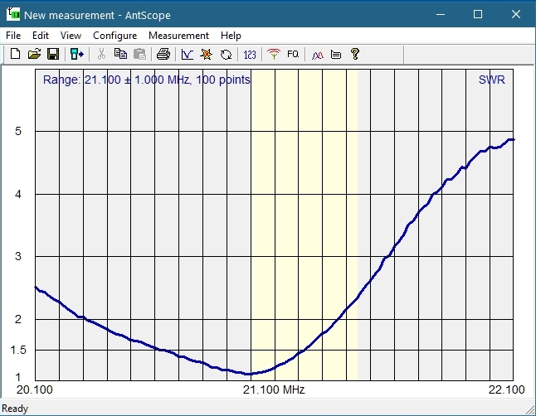Open the Help menu
Image resolution: width=536 pixels, height=416 pixels.
[231, 36]
